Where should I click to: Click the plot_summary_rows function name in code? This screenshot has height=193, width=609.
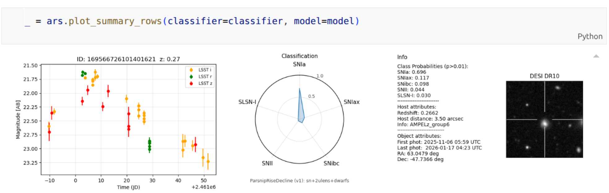pyautogui.click(x=115, y=21)
